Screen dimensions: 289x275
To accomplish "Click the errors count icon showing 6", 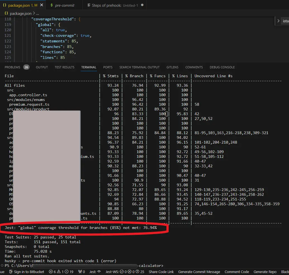I will (51, 272).
